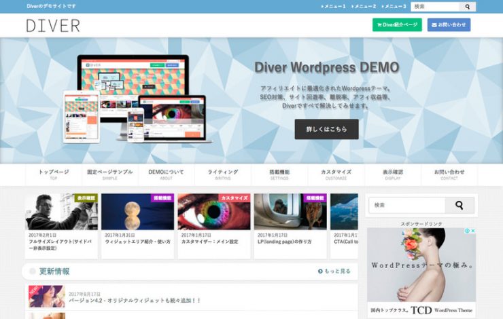This screenshot has height=319, width=503.
Task: Open the フルサイズレイアウト article thumbnail
Action: 61,212
